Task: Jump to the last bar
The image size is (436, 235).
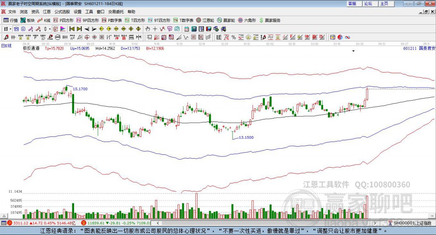Action: point(79,29)
